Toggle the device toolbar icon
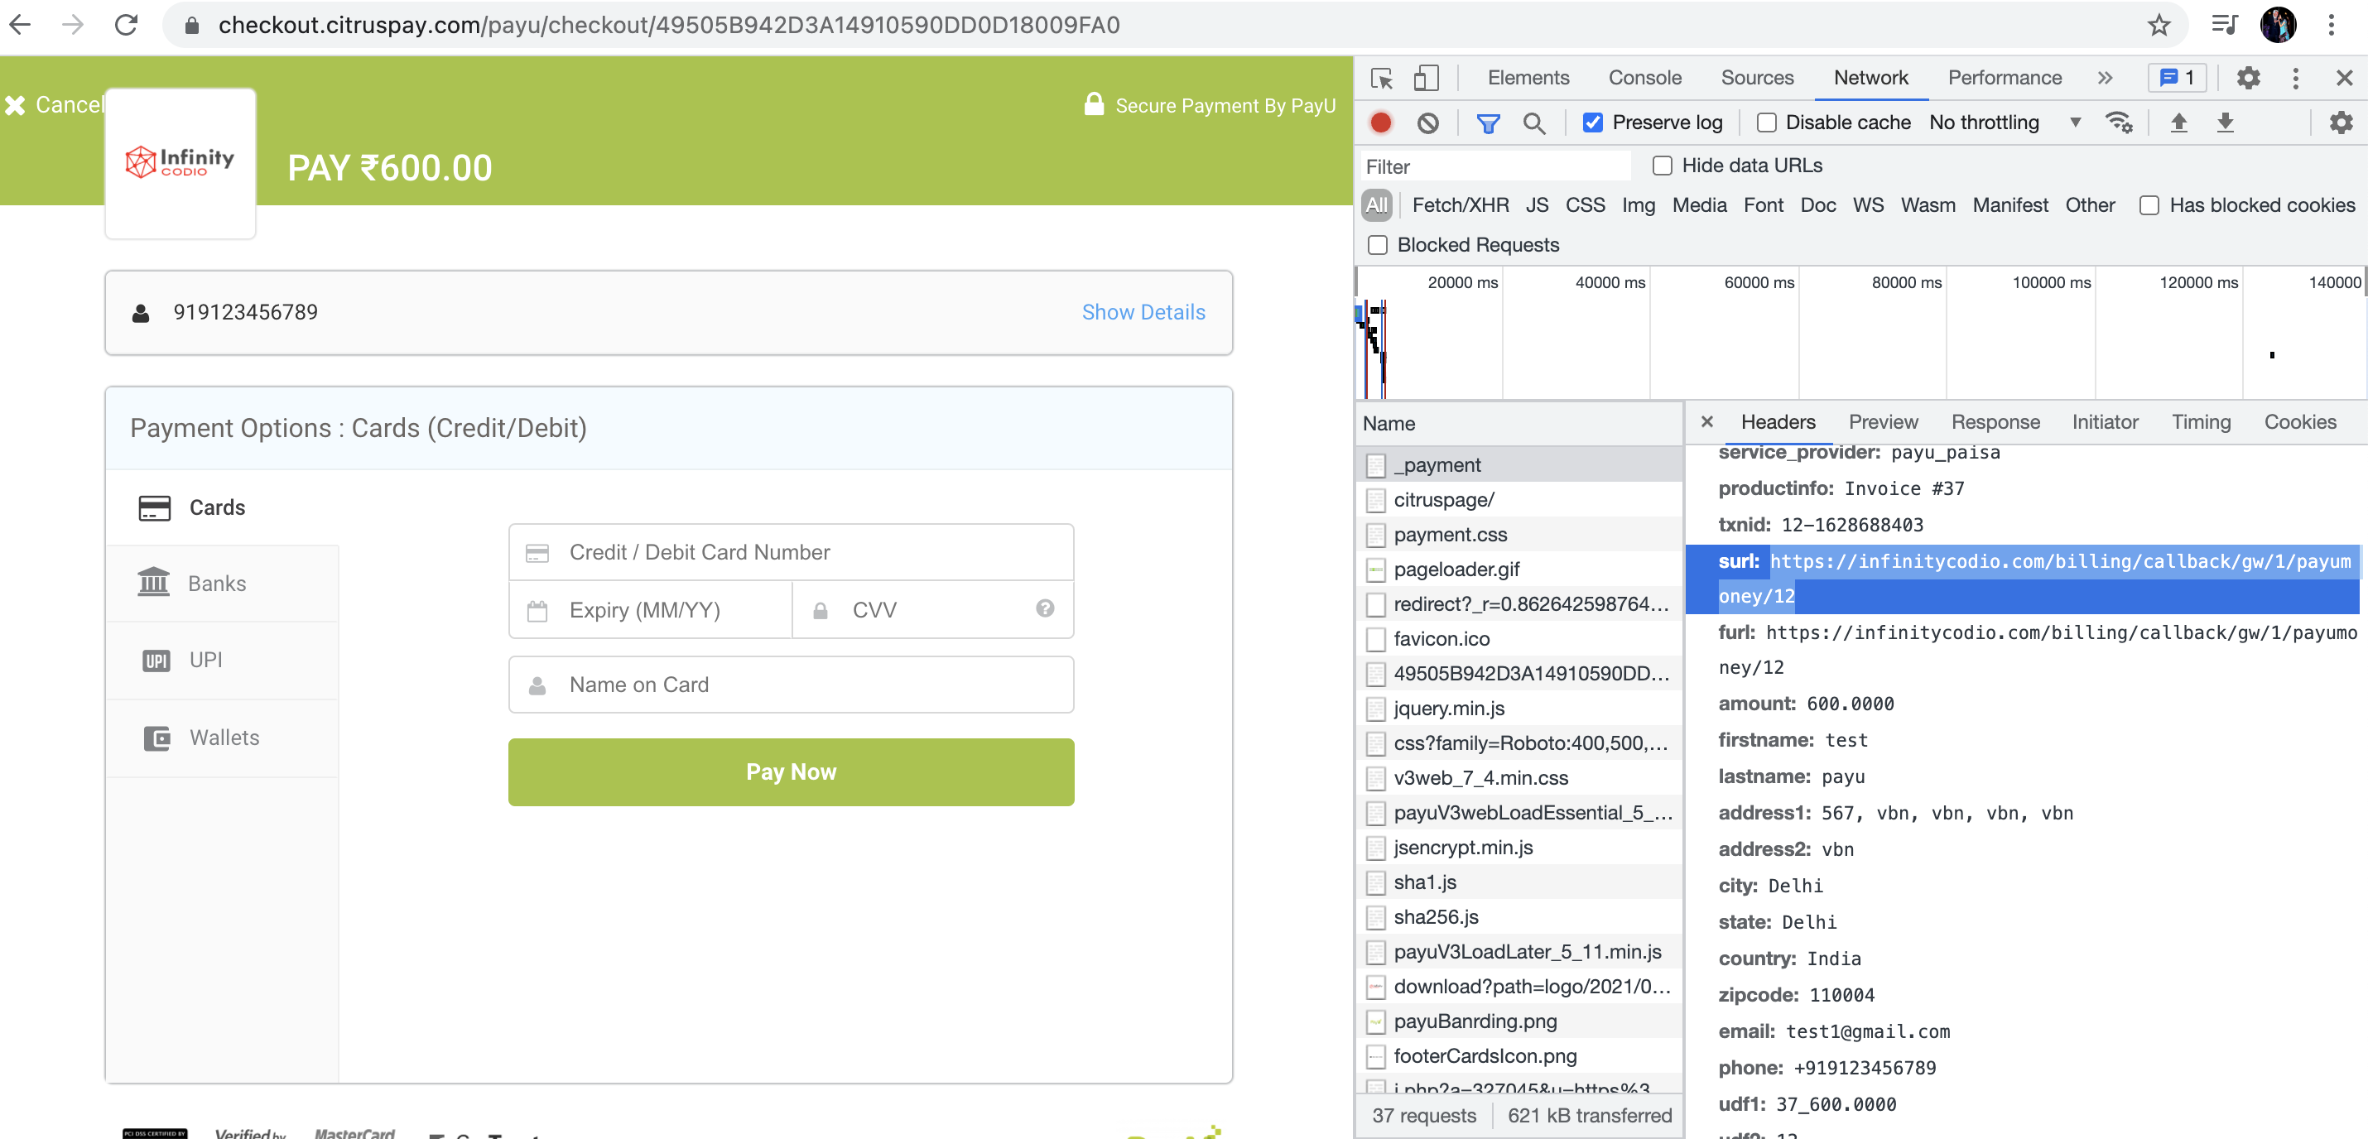2368x1139 pixels. (x=1426, y=78)
